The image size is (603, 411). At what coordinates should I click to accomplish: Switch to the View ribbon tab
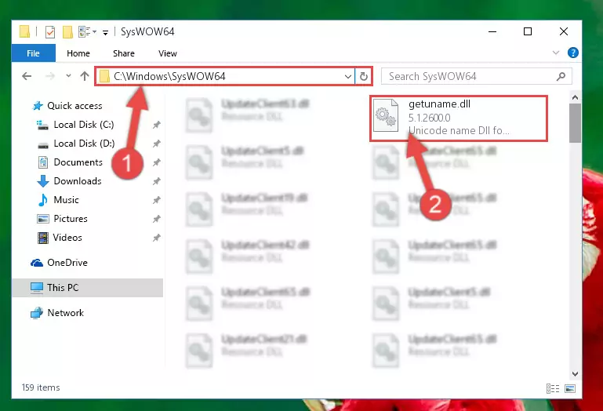168,53
